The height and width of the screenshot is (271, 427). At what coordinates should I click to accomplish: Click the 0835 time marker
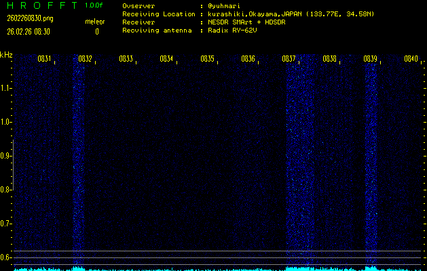pyautogui.click(x=207, y=59)
